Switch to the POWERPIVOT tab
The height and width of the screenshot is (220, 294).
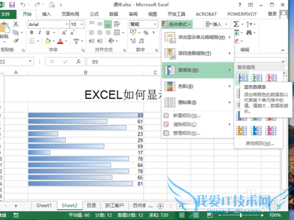click(242, 14)
